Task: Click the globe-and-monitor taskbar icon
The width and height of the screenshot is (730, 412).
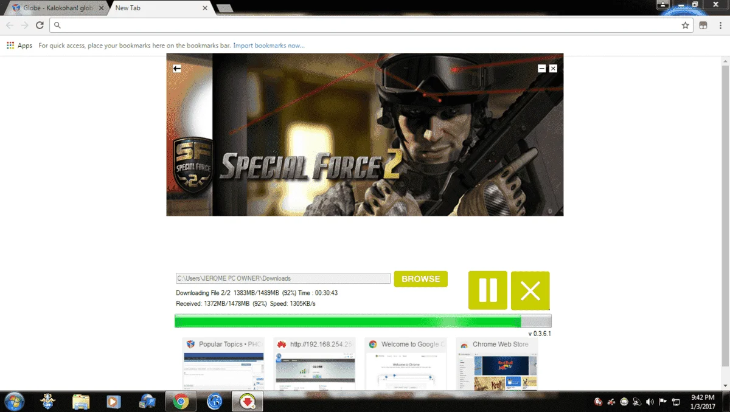Action: pyautogui.click(x=147, y=401)
